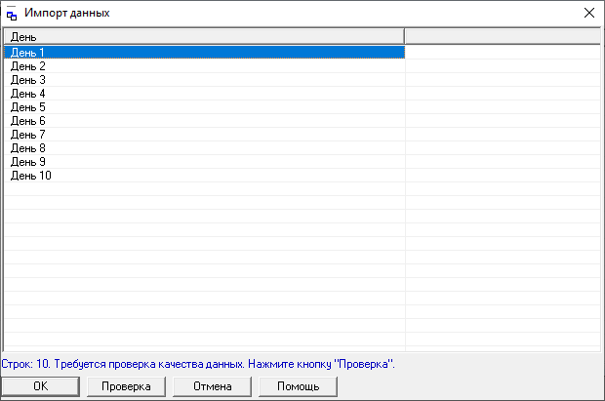Select the День 1 row
605x401 pixels.
(28, 53)
